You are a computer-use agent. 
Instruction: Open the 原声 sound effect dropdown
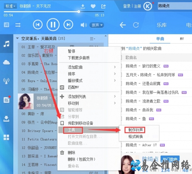click(x=97, y=25)
